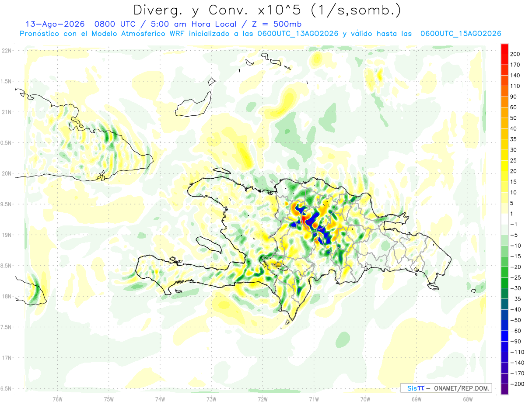Click the '110' colorbar value

coord(515,86)
